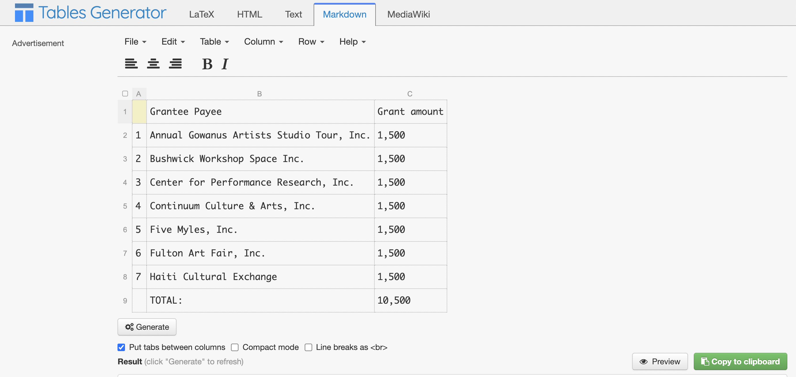Screen dimensions: 796x377
Task: Click 'Fulton Art Fair, Inc.' cell
Action: pyautogui.click(x=260, y=254)
